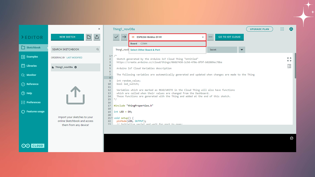Image resolution: width=315 pixels, height=177 pixels.
Task: Click the import sketch upload icon button
Action: click(97, 37)
